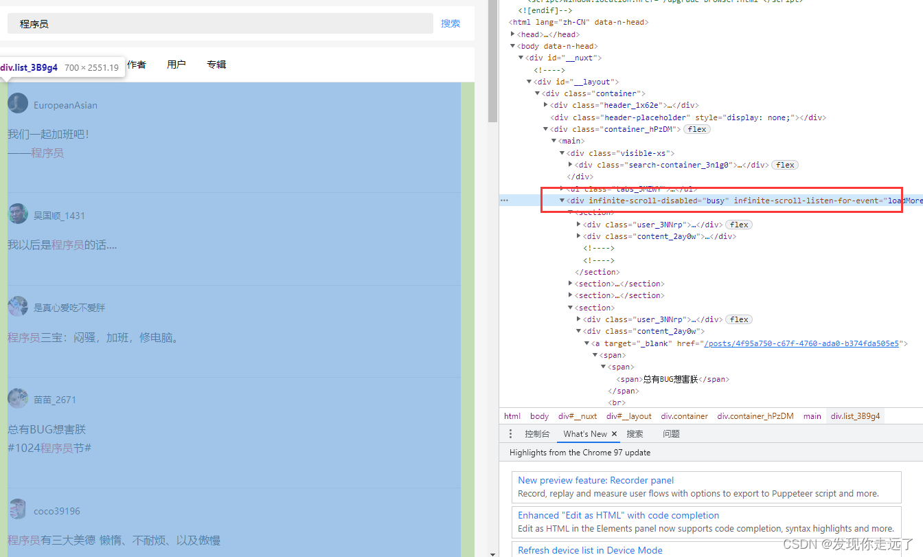The height and width of the screenshot is (557, 923).
Task: Select the html lang zh-CN line
Action: [579, 22]
